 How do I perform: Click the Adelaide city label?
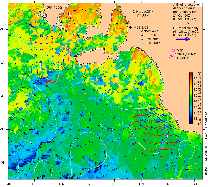[x=141, y=27]
